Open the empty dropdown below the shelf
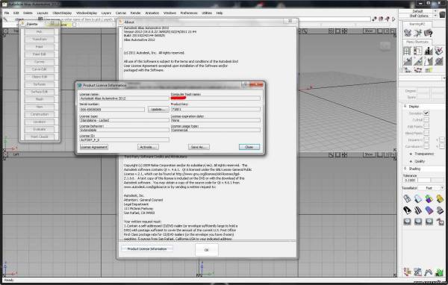The image size is (448, 285). pos(422,78)
